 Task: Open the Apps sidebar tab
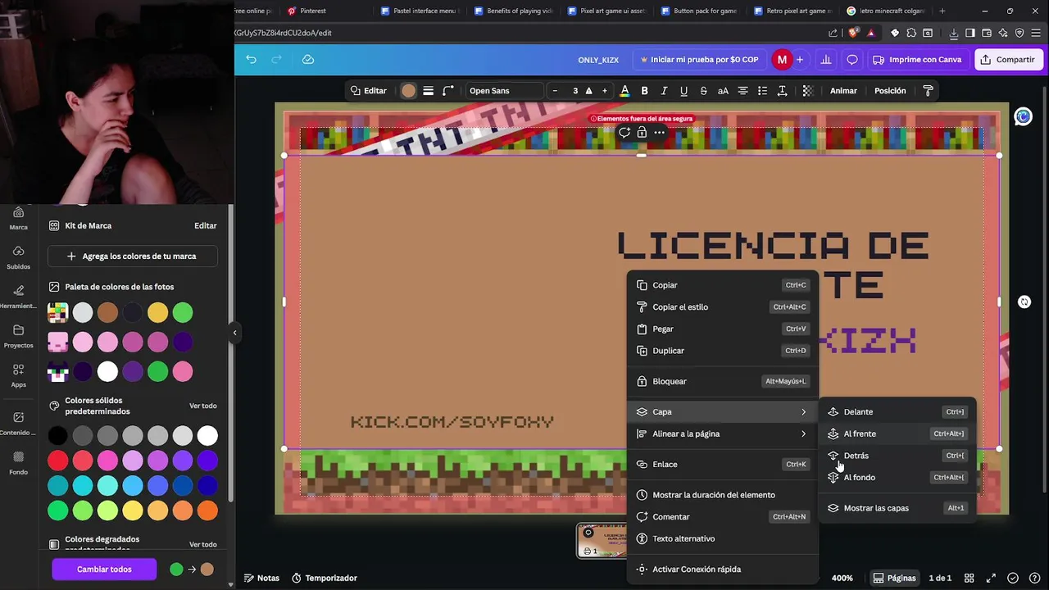click(18, 375)
